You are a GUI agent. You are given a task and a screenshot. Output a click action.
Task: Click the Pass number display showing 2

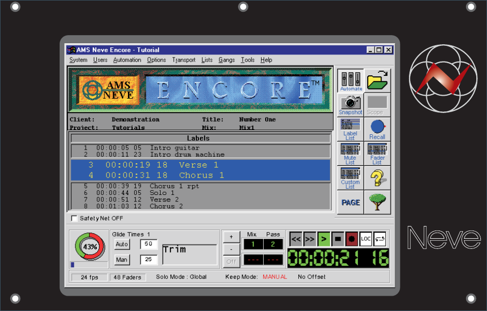[x=273, y=244]
